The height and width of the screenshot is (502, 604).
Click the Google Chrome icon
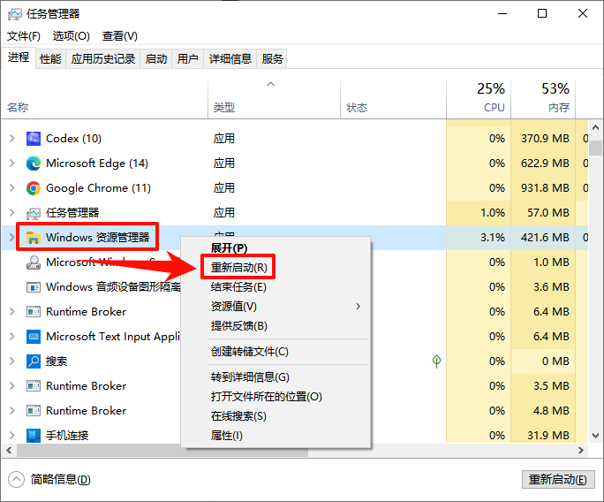(x=34, y=188)
